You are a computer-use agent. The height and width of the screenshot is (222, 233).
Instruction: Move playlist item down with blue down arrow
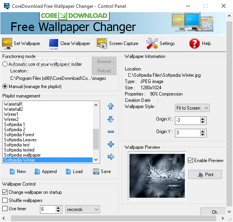pyautogui.click(x=111, y=119)
